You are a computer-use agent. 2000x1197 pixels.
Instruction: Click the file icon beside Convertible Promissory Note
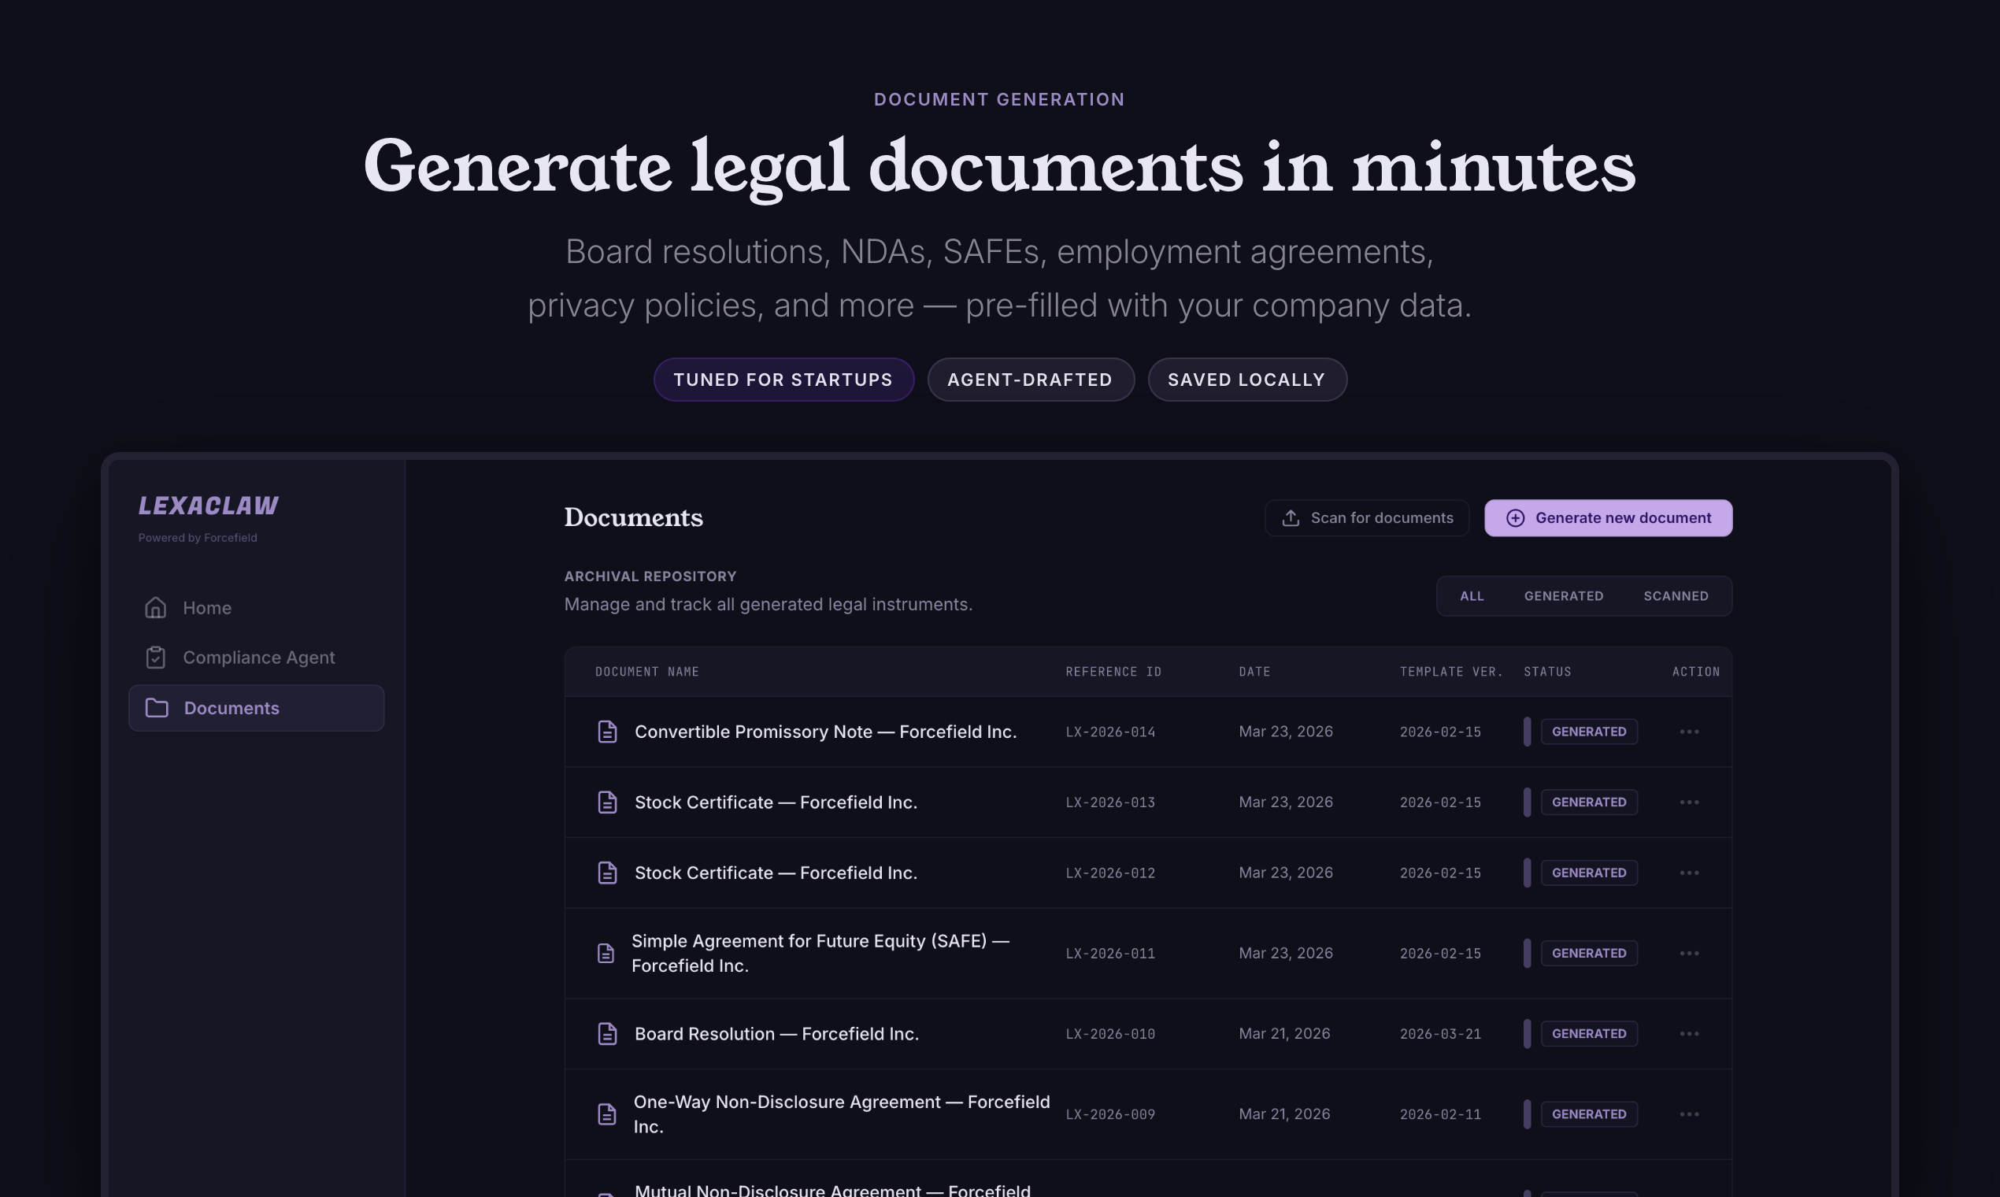coord(608,732)
